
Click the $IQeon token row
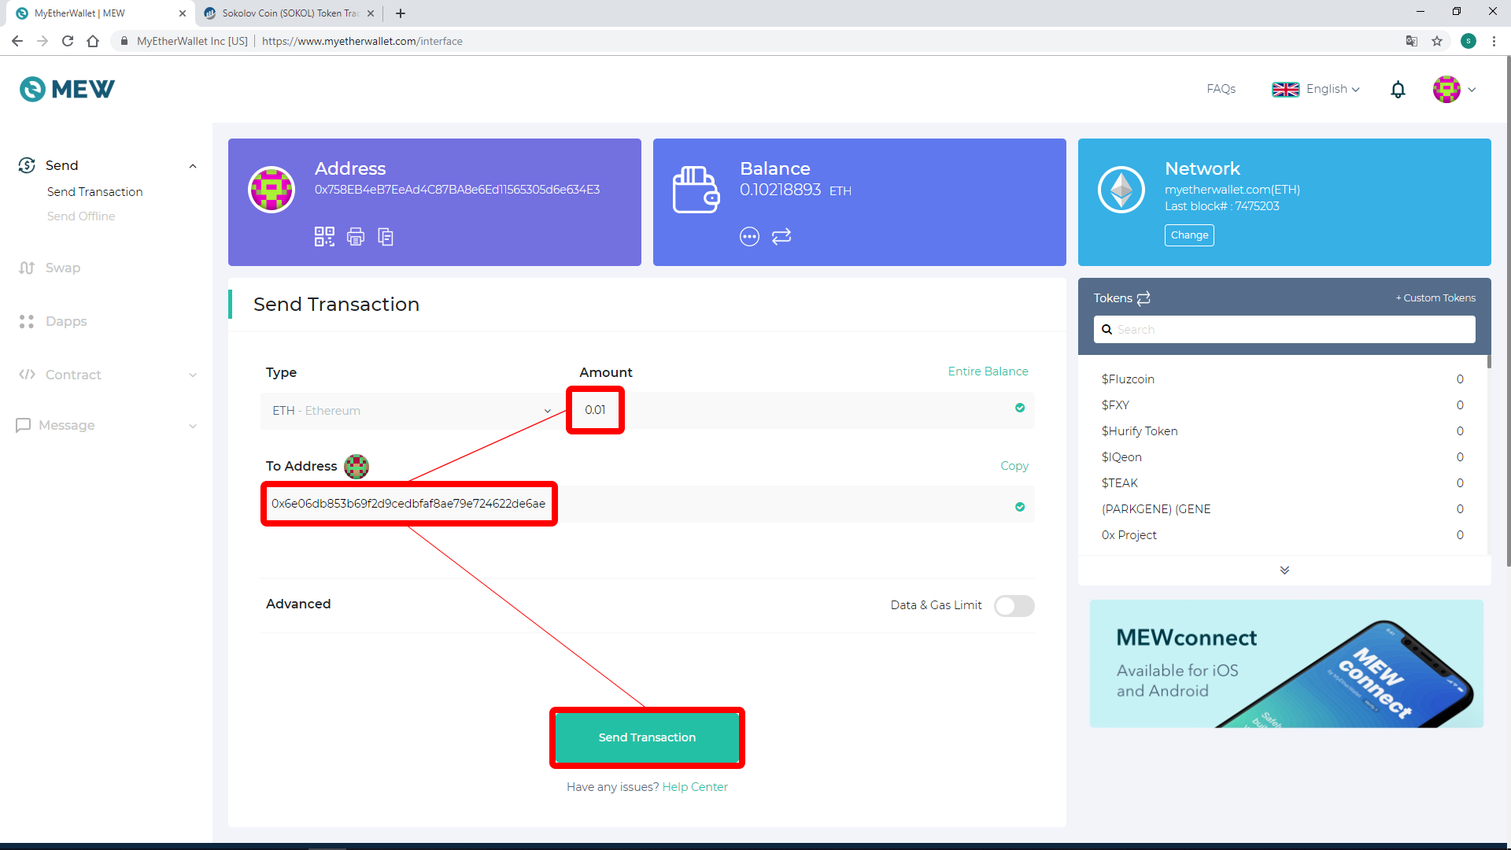click(x=1283, y=457)
